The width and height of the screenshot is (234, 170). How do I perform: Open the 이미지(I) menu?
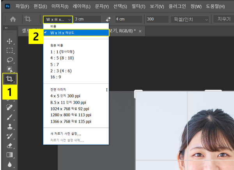pos(60,6)
